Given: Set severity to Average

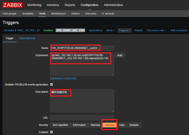Looking at the screenshot, I should [110, 125].
